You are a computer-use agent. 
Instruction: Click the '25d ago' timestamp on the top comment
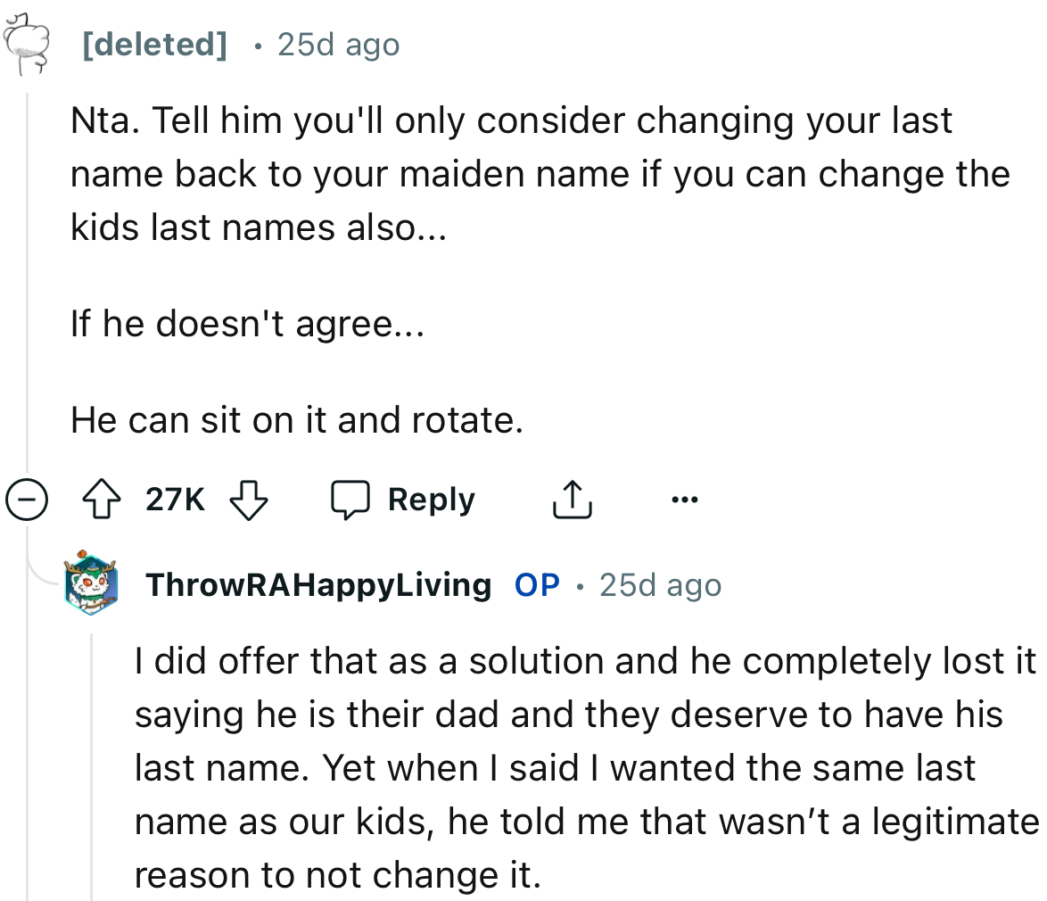pyautogui.click(x=338, y=45)
